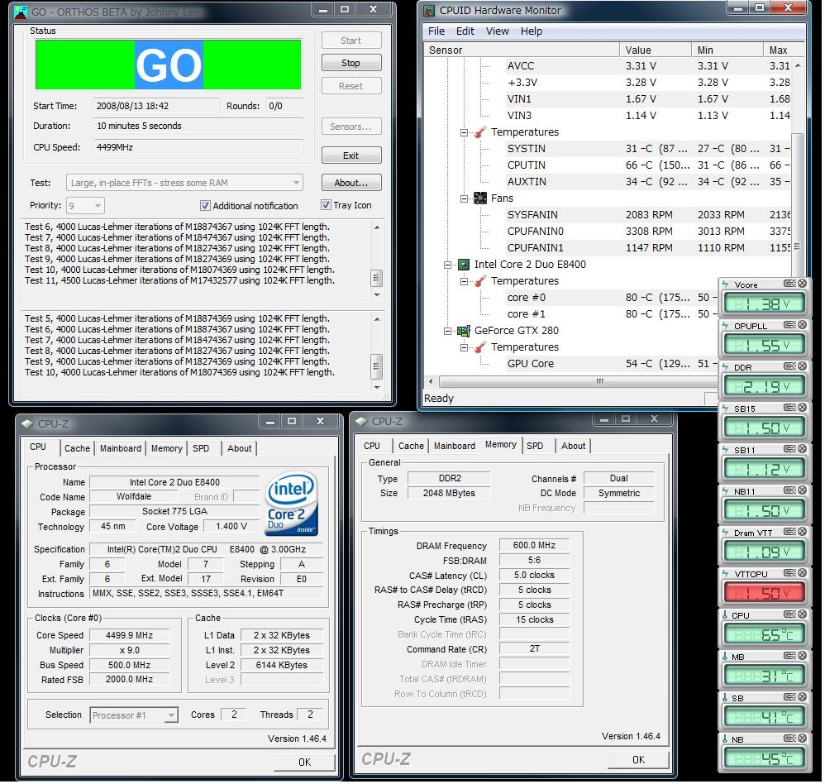This screenshot has height=784, width=825.
Task: Click OK in the left CPU-Z window
Action: 305,763
